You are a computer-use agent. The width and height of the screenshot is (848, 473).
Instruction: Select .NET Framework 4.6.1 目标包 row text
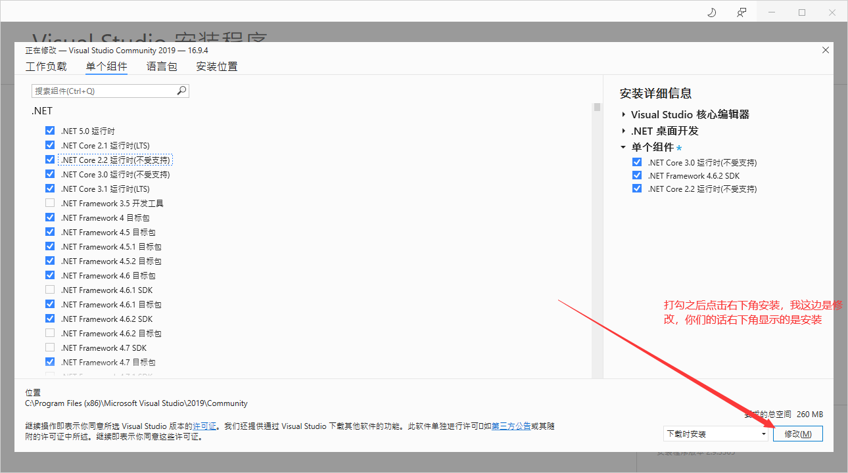[111, 304]
